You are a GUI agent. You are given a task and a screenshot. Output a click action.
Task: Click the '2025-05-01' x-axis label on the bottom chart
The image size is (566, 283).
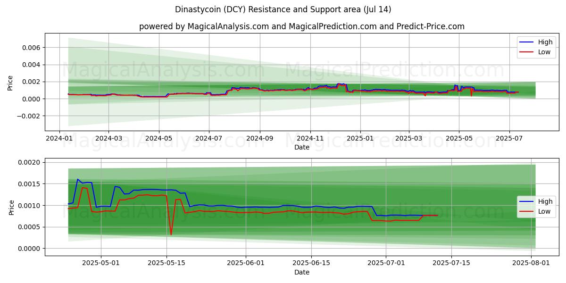[x=101, y=264]
